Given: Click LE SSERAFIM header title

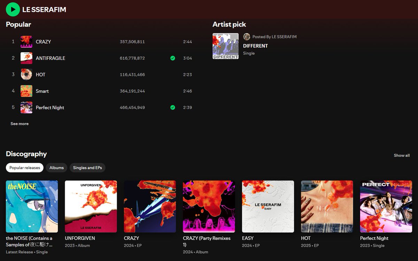Looking at the screenshot, I should (44, 10).
